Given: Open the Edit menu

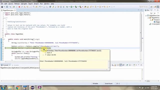Looking at the screenshot, I should click(x=6, y=4).
